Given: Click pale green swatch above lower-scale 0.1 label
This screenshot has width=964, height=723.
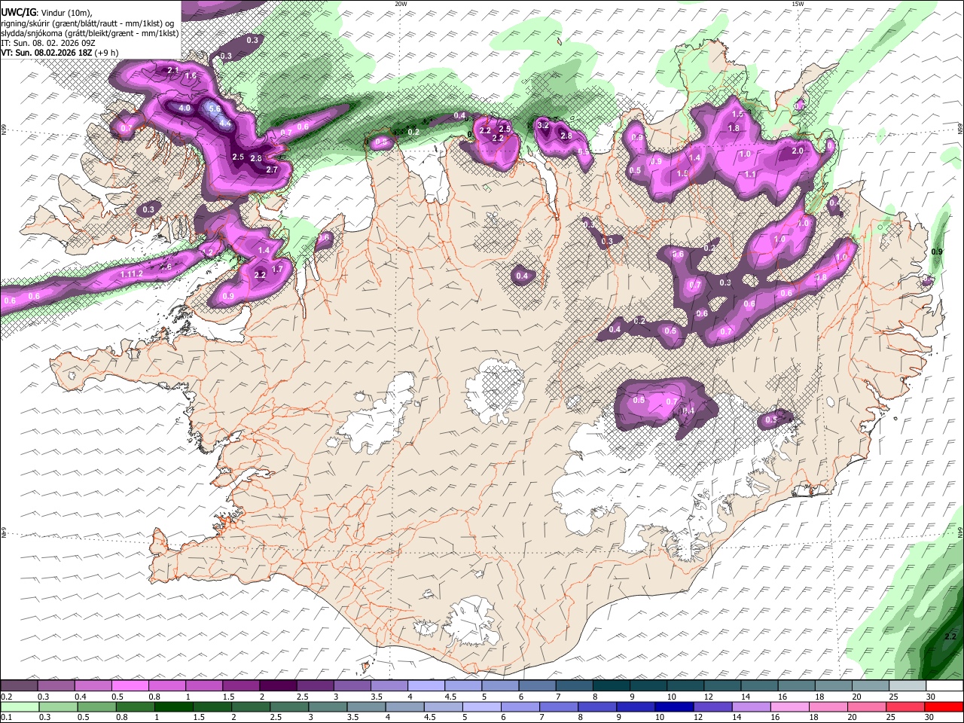Looking at the screenshot, I should 19,706.
